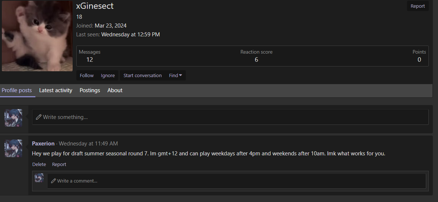Start conversation with xGinesect
This screenshot has height=202, width=438.
click(x=142, y=75)
